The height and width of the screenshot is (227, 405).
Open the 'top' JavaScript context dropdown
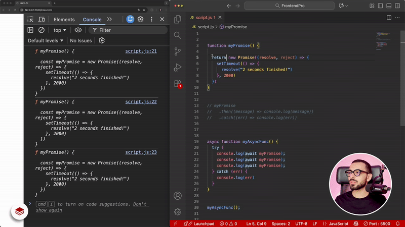click(60, 30)
